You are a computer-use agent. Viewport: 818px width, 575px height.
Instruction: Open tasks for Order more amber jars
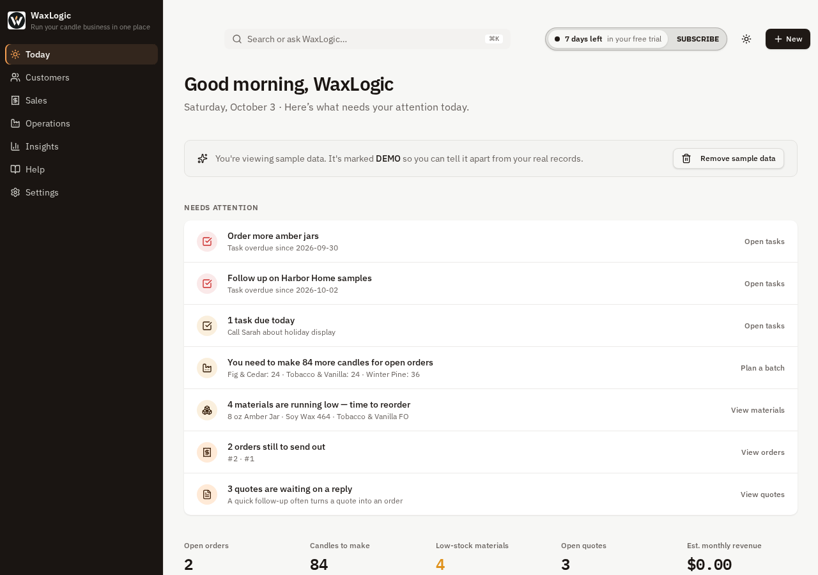(764, 241)
